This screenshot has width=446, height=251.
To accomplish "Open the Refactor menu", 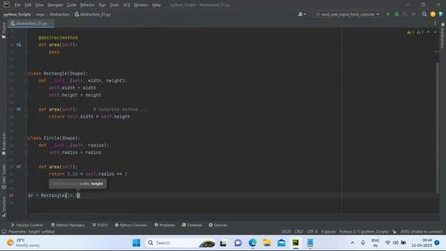I will 87,5.
